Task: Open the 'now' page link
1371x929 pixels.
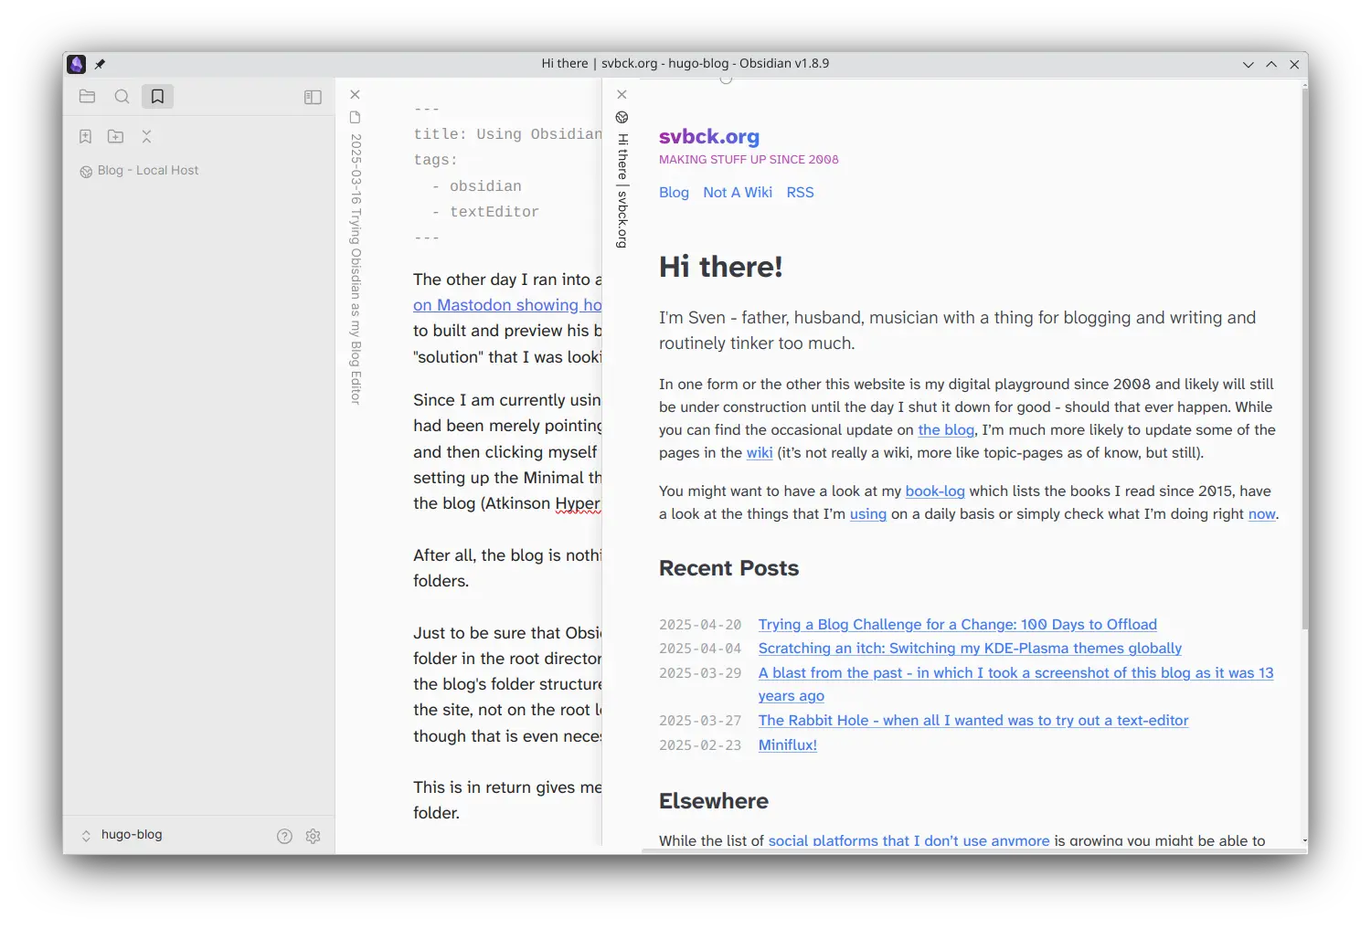Action: [x=1261, y=514]
